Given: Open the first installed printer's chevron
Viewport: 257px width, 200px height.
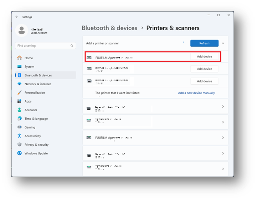Looking at the screenshot, I should pyautogui.click(x=223, y=107).
